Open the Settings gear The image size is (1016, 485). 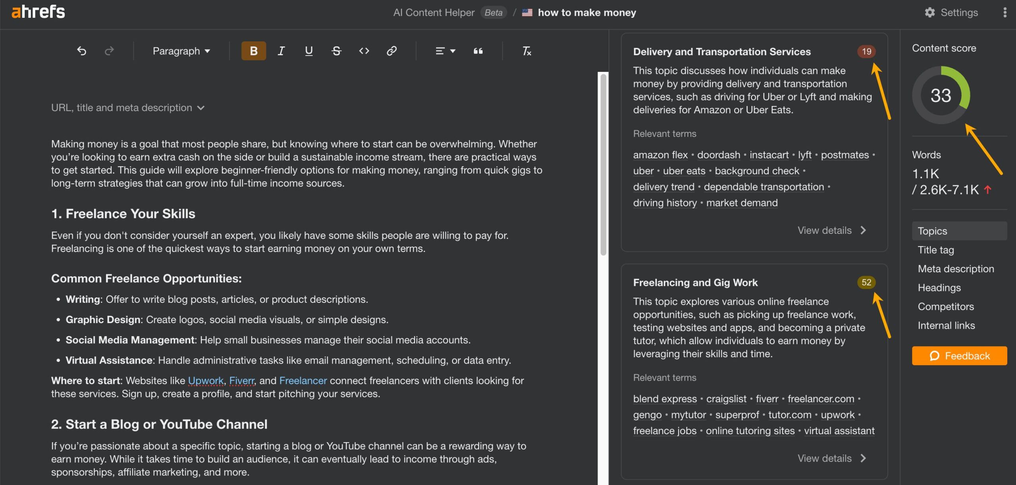[929, 12]
